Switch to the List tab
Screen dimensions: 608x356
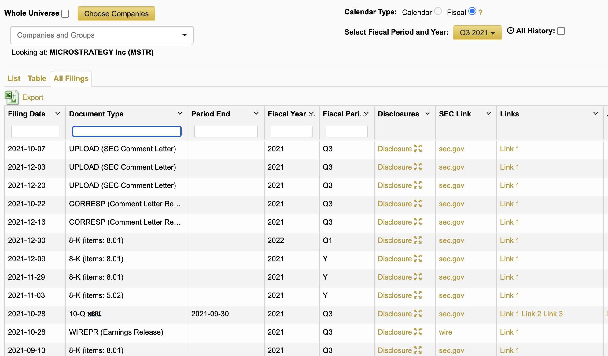(x=14, y=79)
